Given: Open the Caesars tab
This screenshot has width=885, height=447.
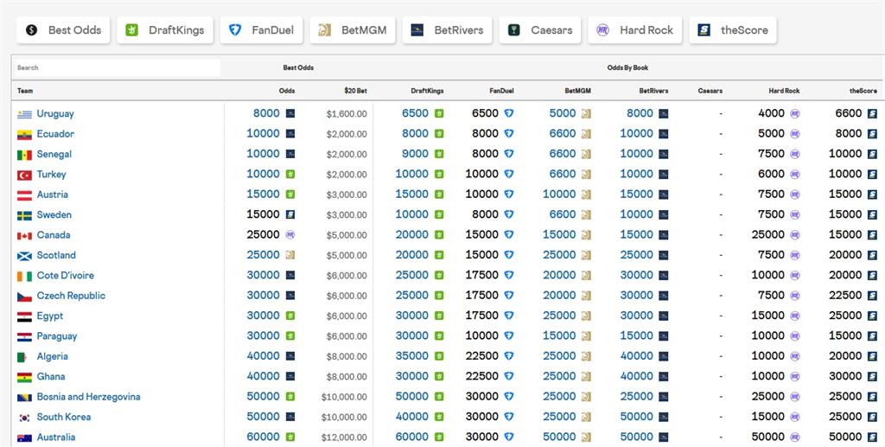Looking at the screenshot, I should (x=539, y=30).
